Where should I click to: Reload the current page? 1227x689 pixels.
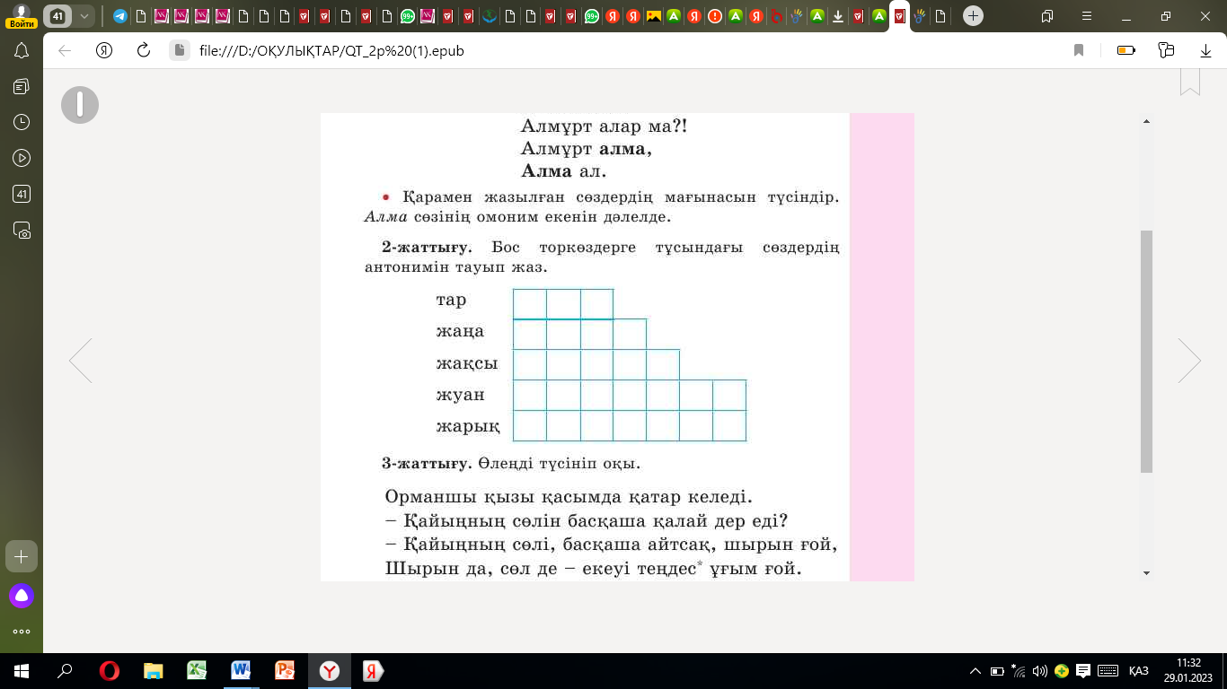pyautogui.click(x=143, y=51)
